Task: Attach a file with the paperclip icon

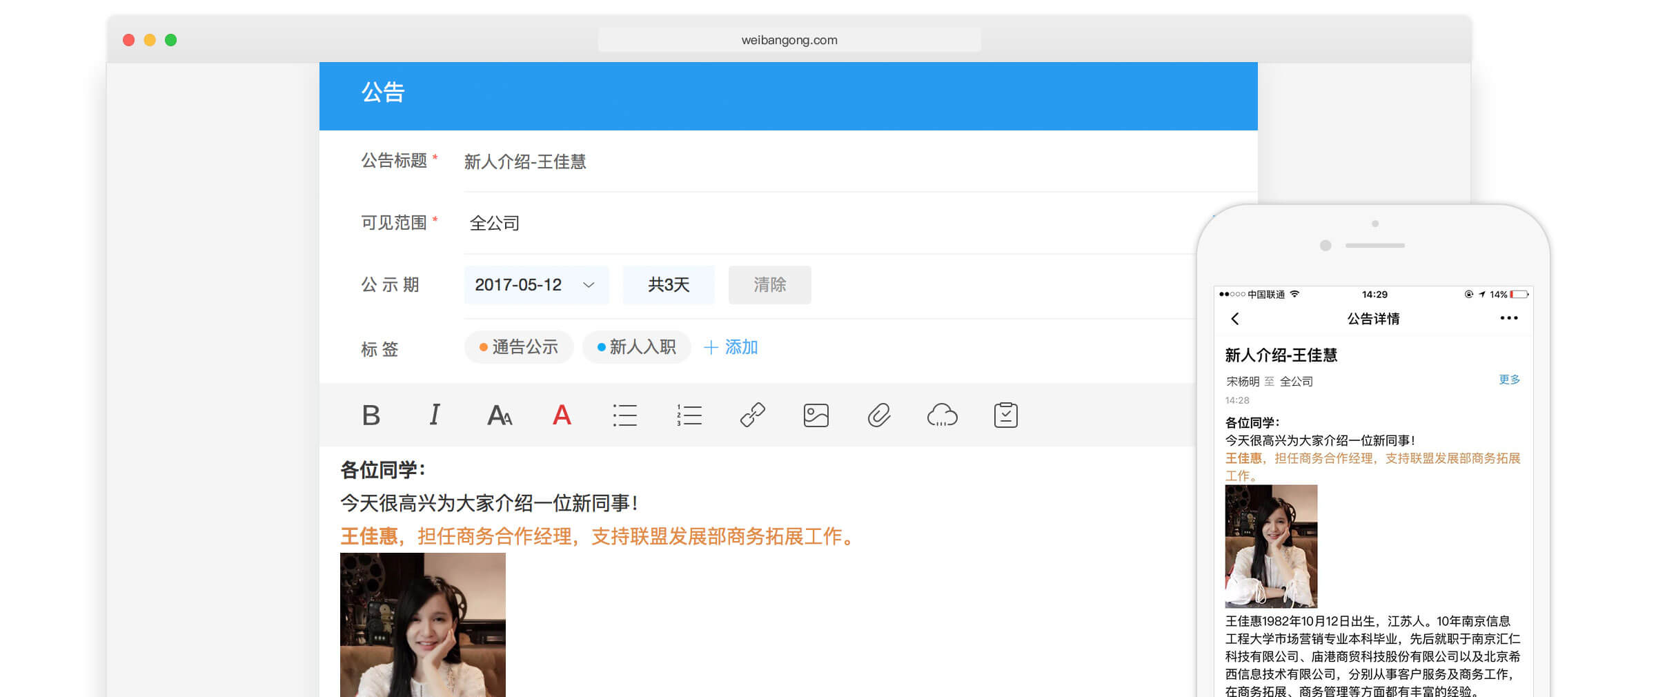Action: tap(879, 415)
